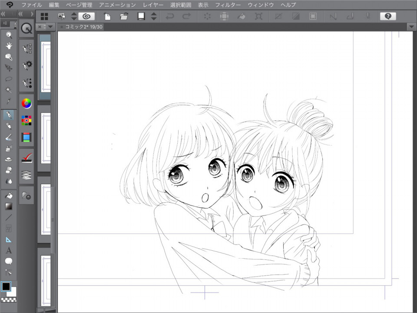This screenshot has height=313, width=417.
Task: Select the Auto select magic wand tool
Action: (9, 90)
